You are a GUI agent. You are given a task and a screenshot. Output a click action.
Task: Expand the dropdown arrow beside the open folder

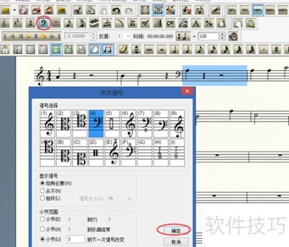tap(15, 10)
